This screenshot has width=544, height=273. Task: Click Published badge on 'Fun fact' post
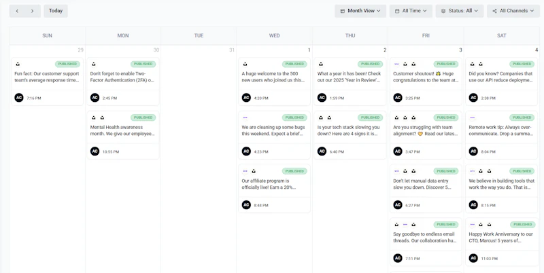click(x=67, y=64)
